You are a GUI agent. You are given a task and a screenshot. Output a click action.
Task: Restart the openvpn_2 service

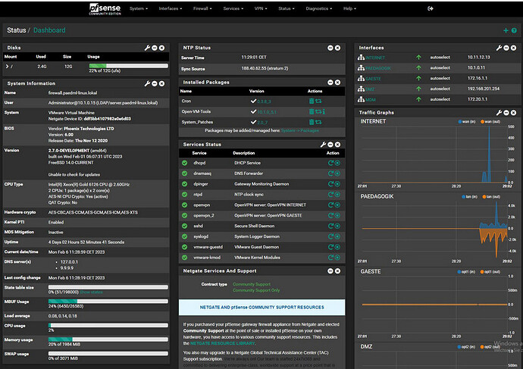click(x=330, y=215)
